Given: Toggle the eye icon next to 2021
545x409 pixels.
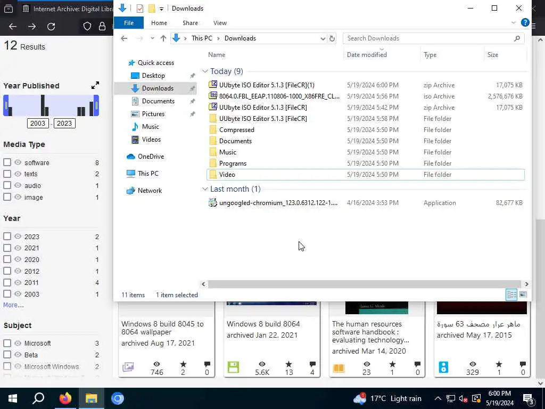Looking at the screenshot, I should [x=18, y=248].
